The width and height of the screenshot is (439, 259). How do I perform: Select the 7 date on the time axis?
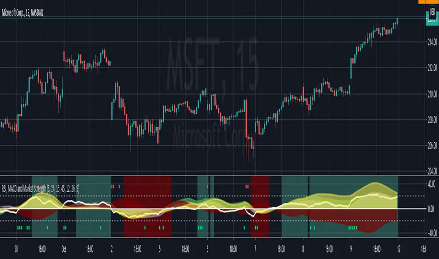click(255, 249)
